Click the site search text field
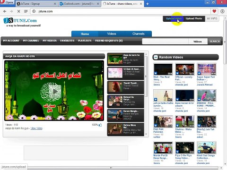Screen dimensions: 227x170 166,42
